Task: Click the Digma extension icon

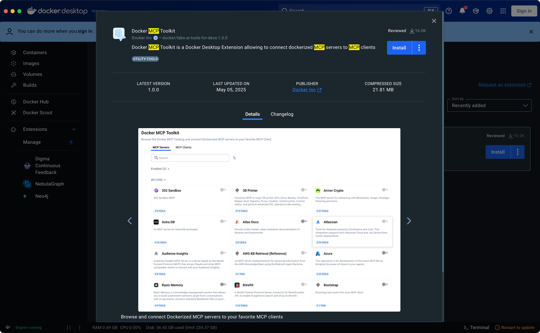Action: [27, 166]
